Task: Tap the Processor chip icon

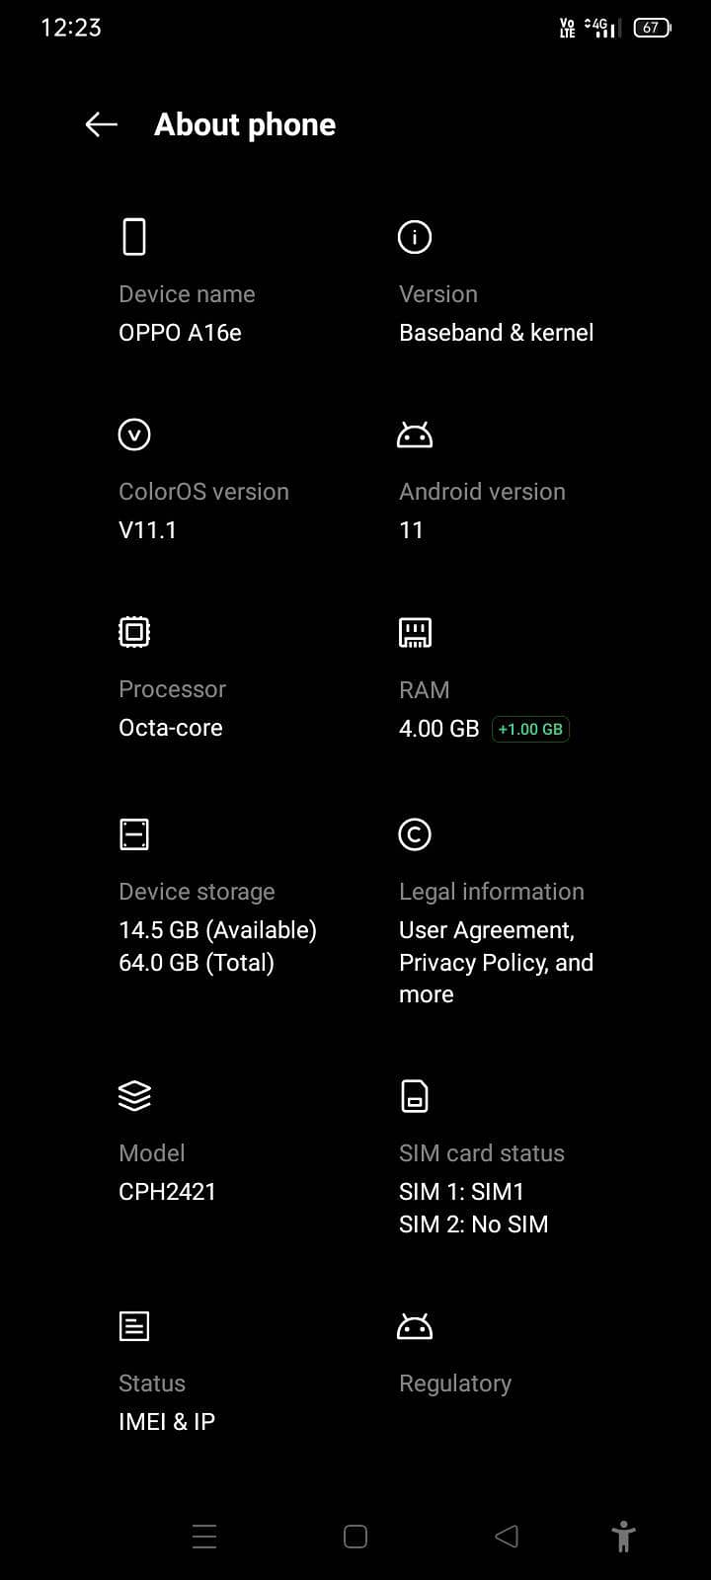Action: pos(134,632)
